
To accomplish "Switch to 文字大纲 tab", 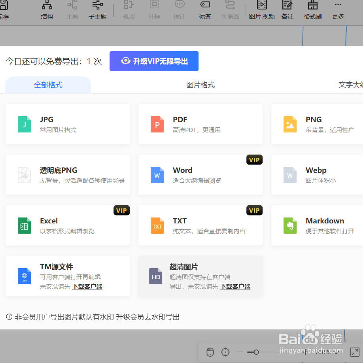I will tap(350, 85).
